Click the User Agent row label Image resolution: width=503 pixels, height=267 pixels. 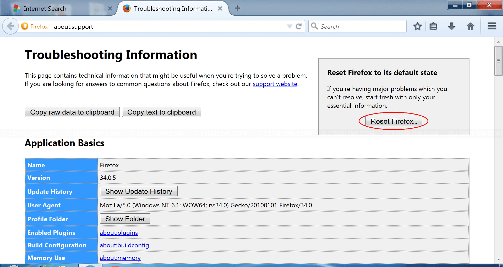pos(44,205)
